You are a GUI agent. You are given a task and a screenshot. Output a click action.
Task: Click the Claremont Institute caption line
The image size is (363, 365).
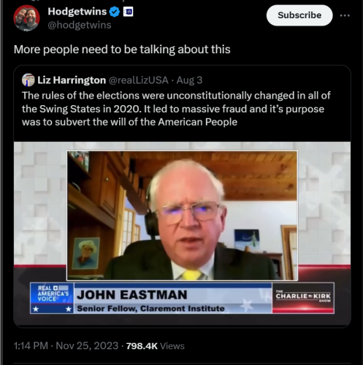tap(150, 309)
